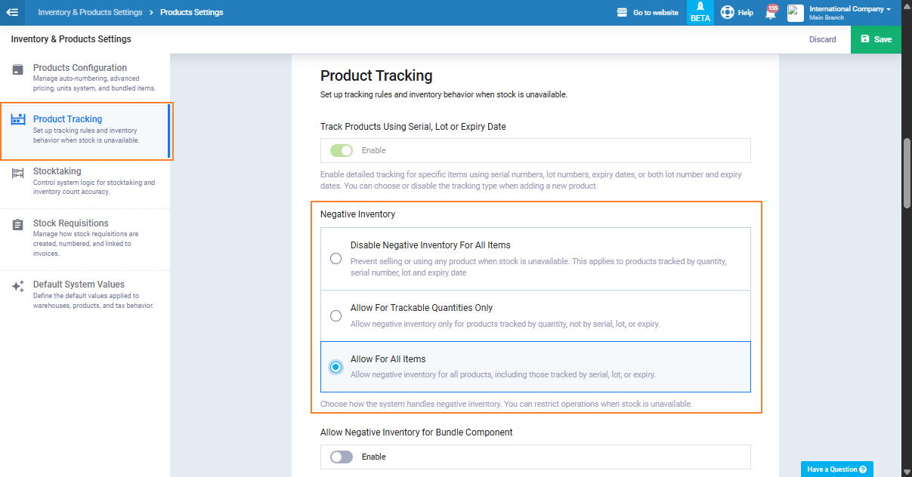Image resolution: width=912 pixels, height=477 pixels.
Task: Open the Have a Question widget
Action: (x=836, y=469)
